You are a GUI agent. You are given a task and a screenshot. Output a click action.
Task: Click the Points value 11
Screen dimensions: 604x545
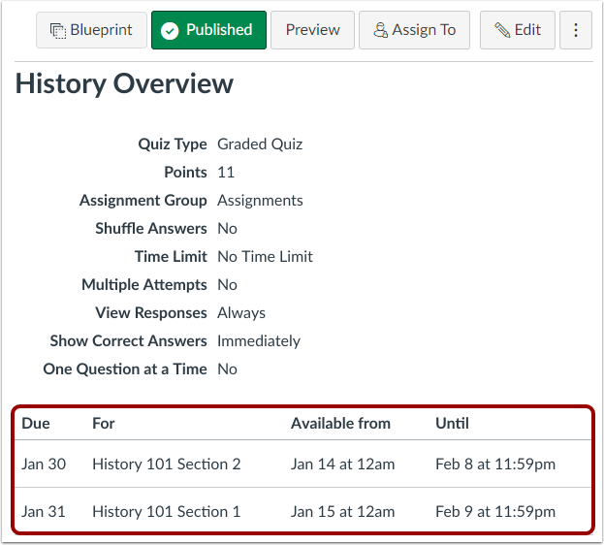pos(226,173)
